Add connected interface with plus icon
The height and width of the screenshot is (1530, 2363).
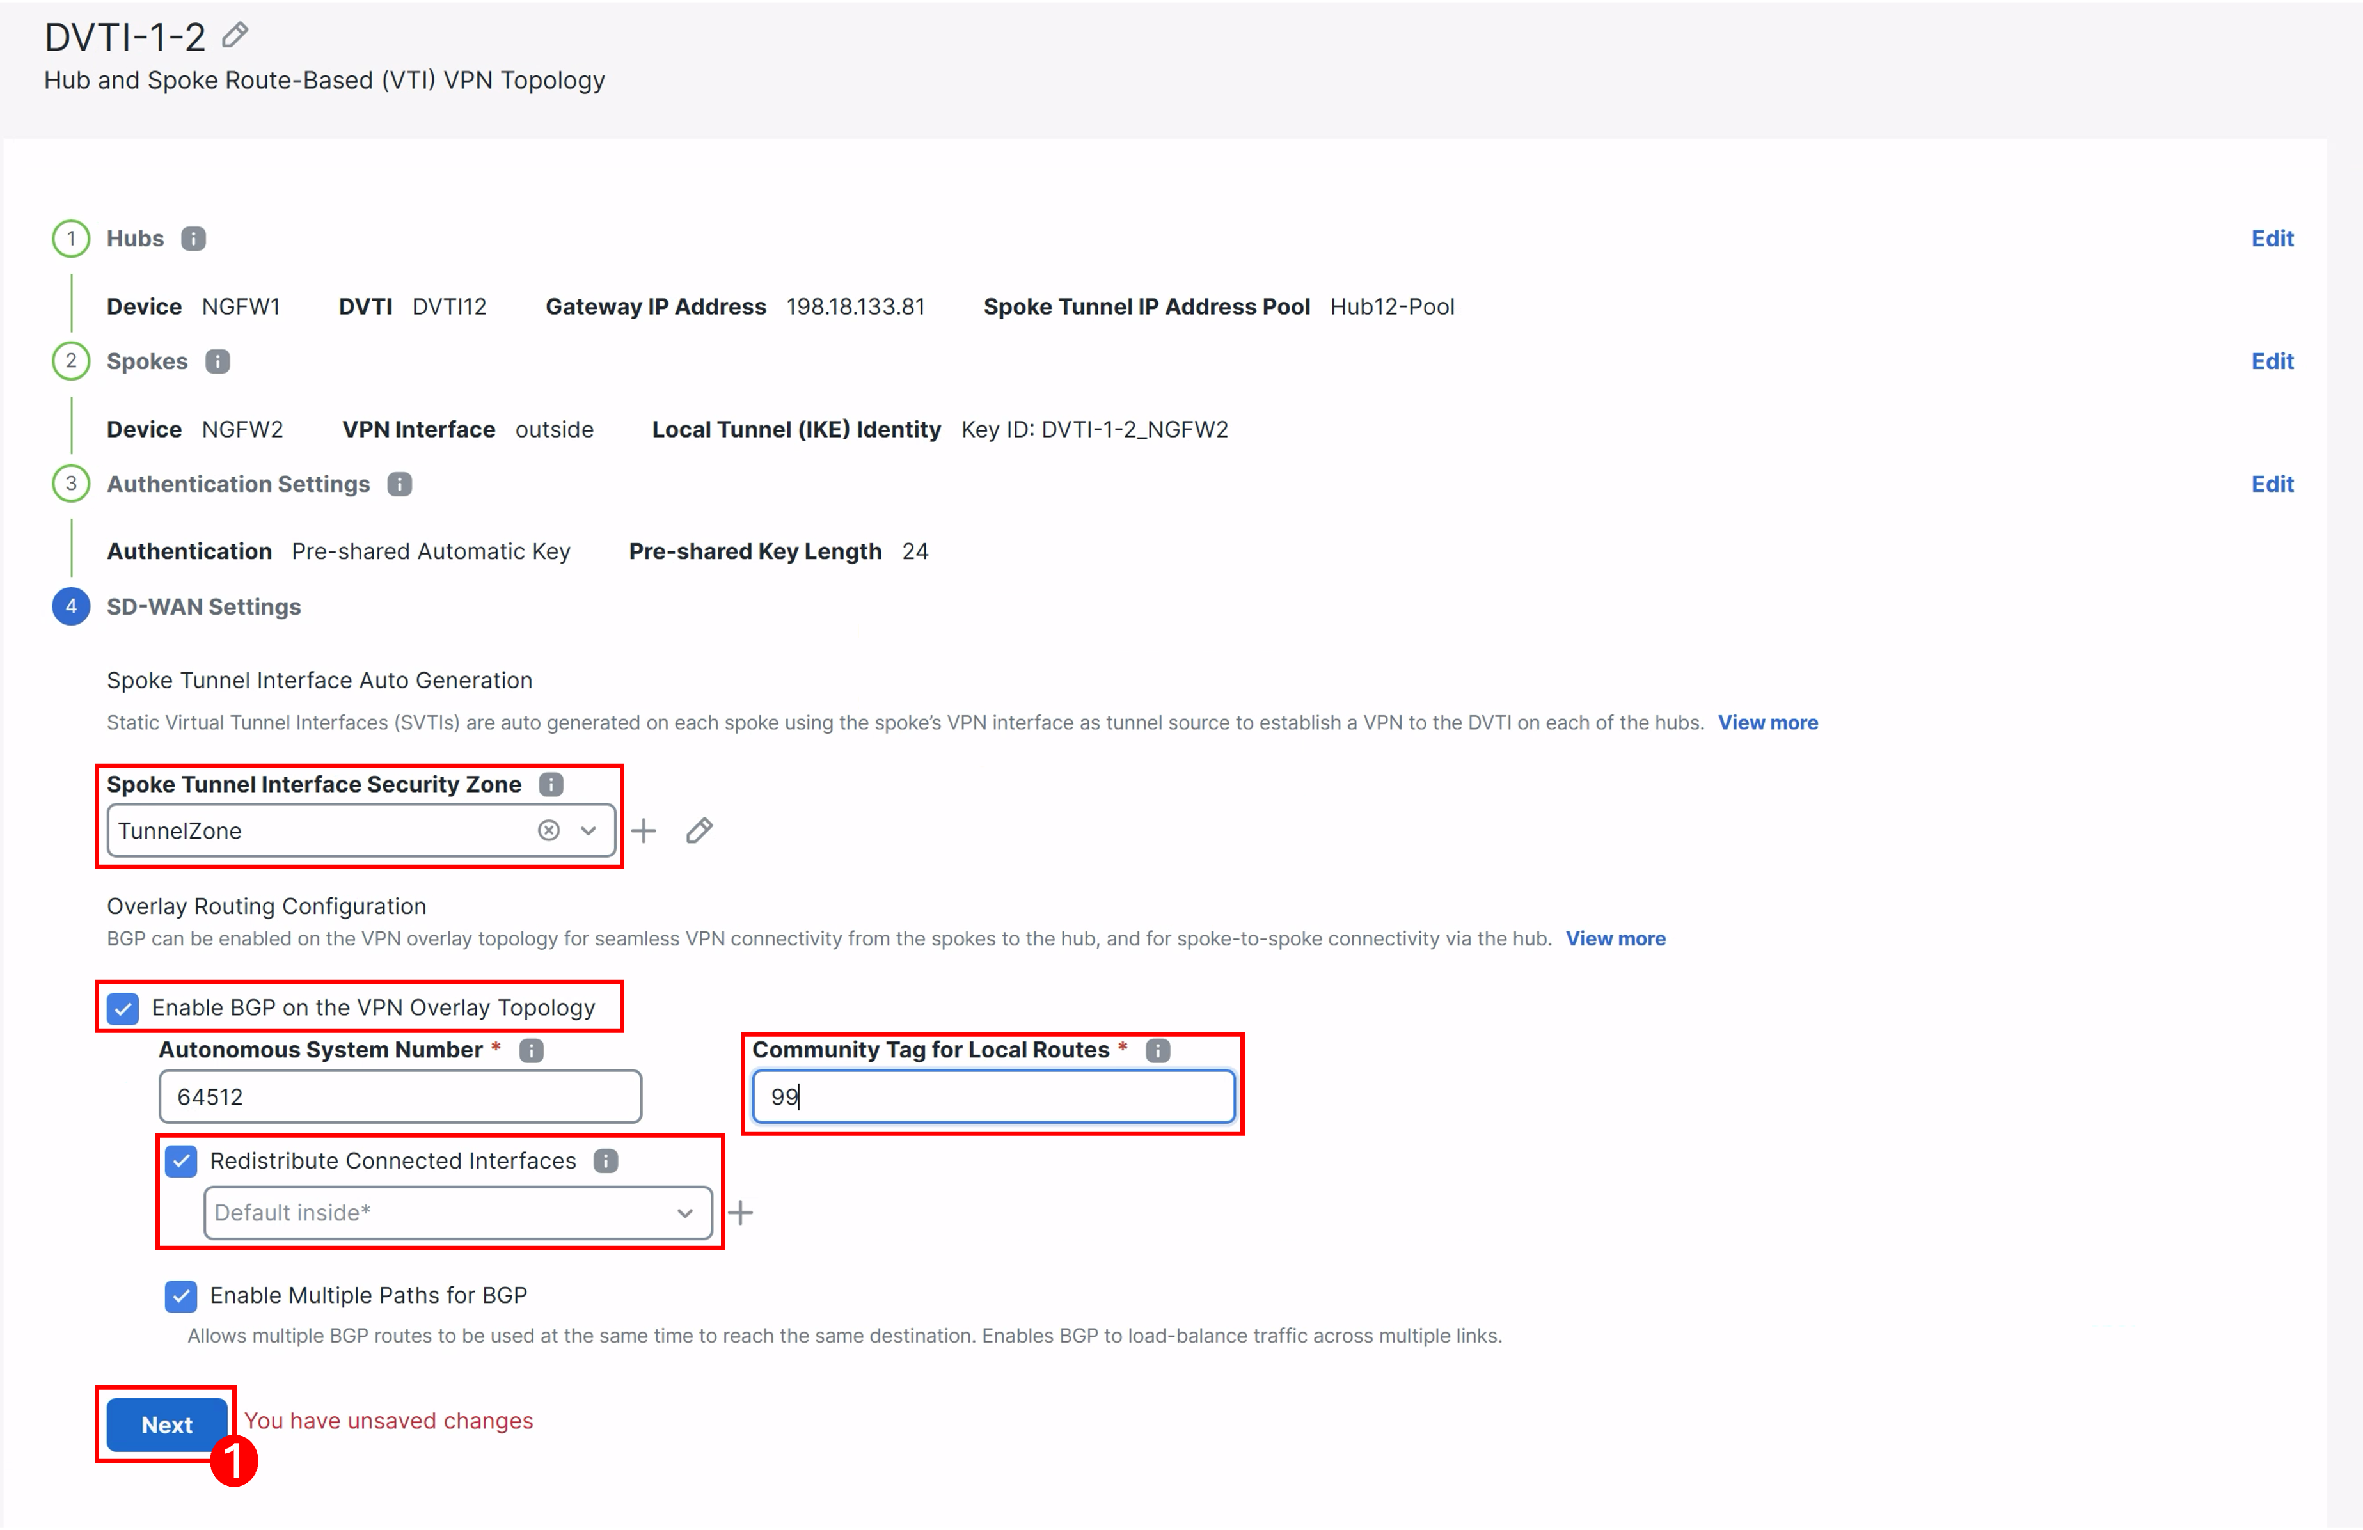pyautogui.click(x=741, y=1212)
